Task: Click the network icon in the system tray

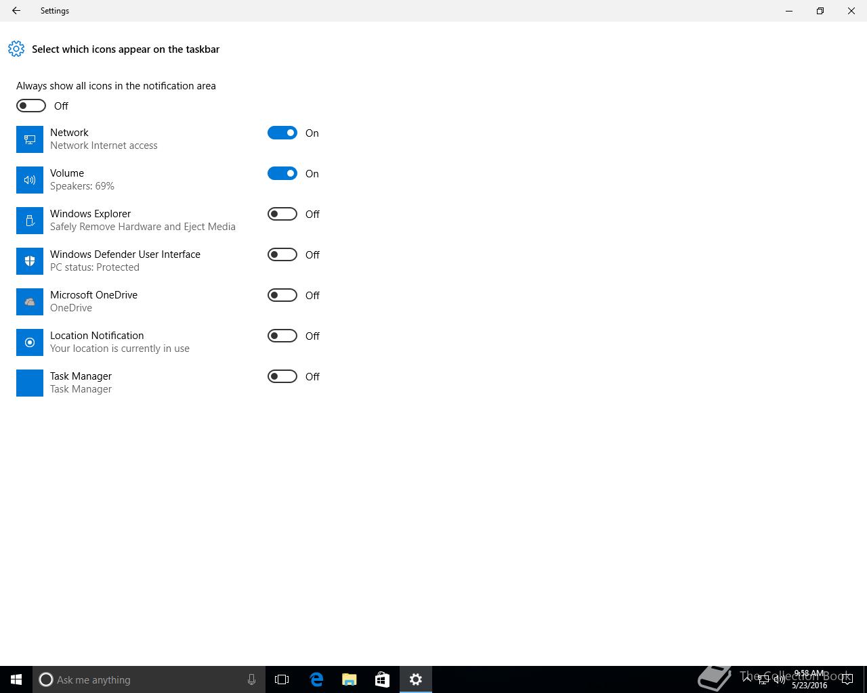Action: coord(763,679)
